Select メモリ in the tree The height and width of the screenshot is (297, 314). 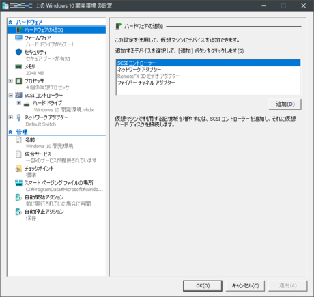(x=29, y=66)
